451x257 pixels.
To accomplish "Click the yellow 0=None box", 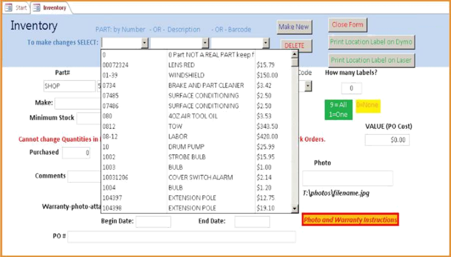I will [x=368, y=106].
